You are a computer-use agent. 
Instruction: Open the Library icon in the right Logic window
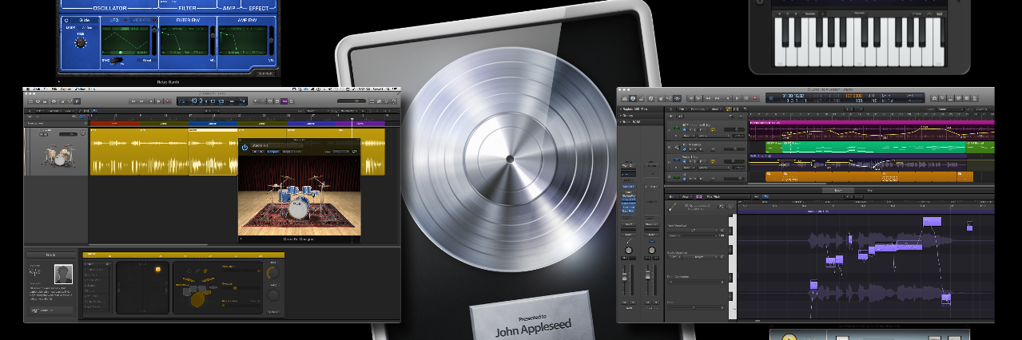625,98
